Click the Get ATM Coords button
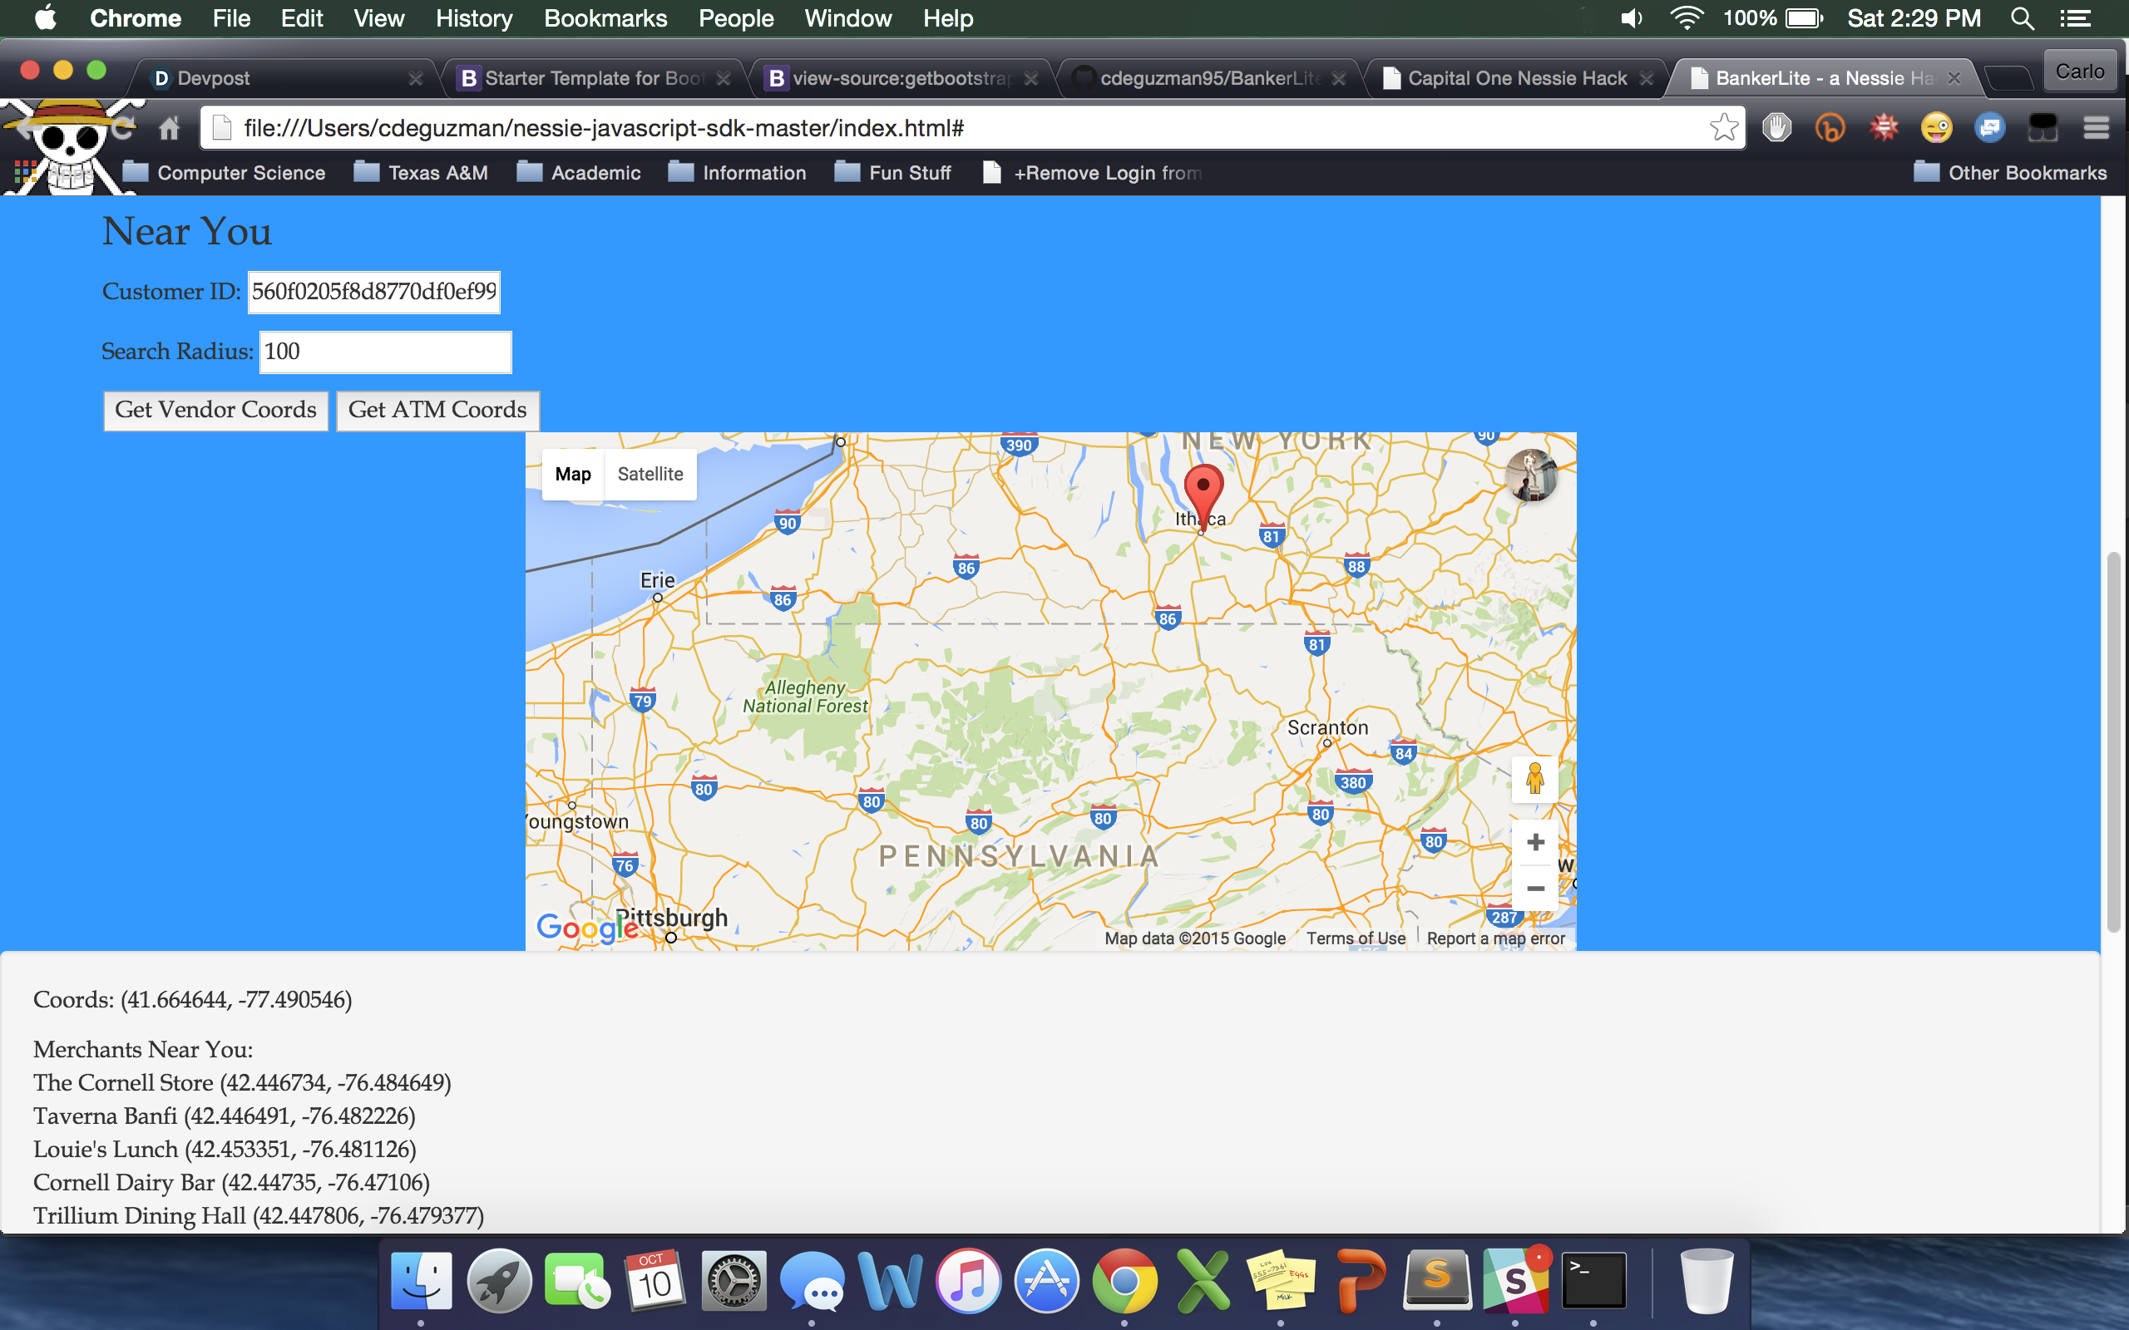2129x1330 pixels. [437, 410]
